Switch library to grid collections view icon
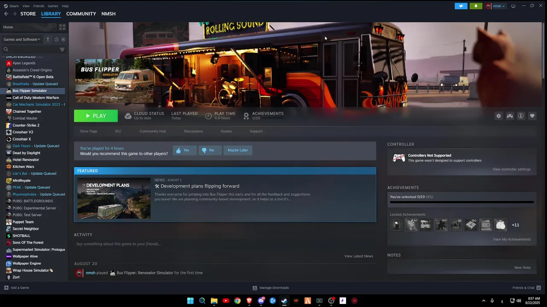547x307 pixels. [62, 27]
